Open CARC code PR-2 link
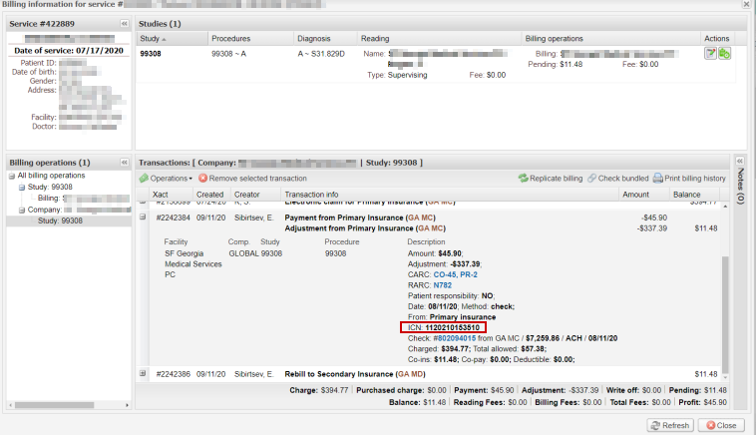 [469, 275]
